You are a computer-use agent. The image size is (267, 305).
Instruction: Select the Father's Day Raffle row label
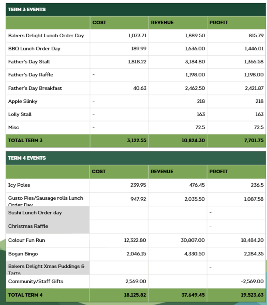coord(31,75)
